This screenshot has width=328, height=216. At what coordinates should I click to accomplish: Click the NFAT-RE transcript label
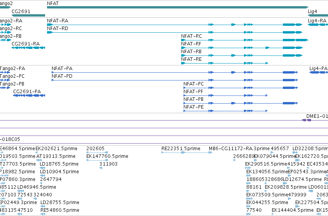pyautogui.click(x=192, y=59)
